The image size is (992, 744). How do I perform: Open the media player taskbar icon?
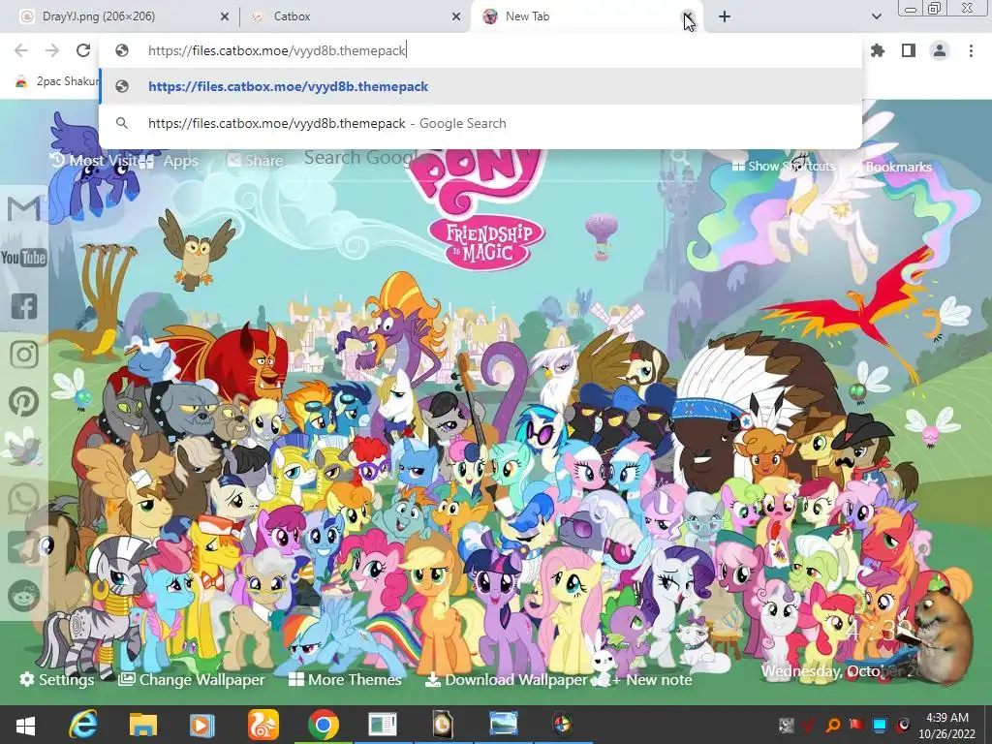[201, 725]
